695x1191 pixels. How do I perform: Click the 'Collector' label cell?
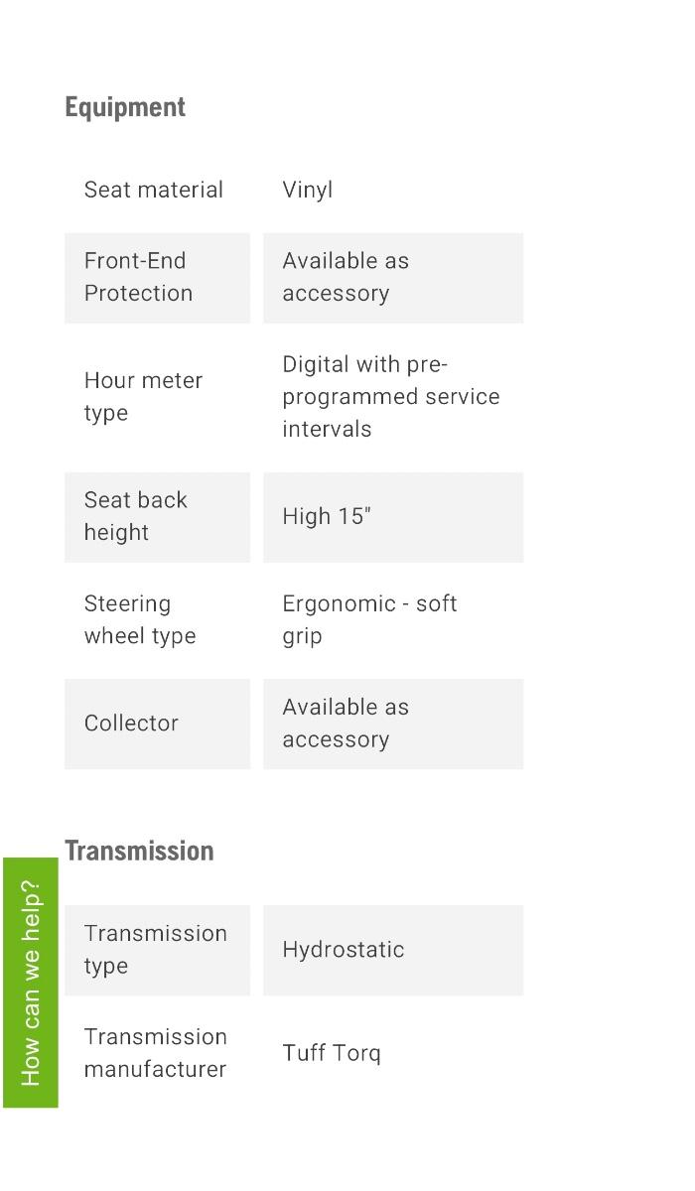157,724
